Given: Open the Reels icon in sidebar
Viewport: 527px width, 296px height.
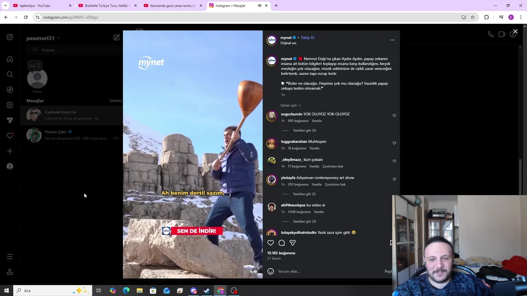Looking at the screenshot, I should pyautogui.click(x=10, y=105).
